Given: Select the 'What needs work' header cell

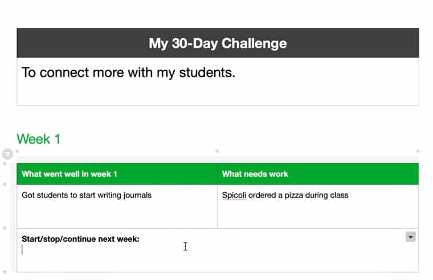Looking at the screenshot, I should [318, 174].
